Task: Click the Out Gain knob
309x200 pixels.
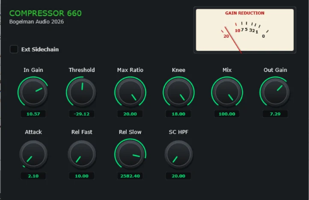Action: pos(275,92)
